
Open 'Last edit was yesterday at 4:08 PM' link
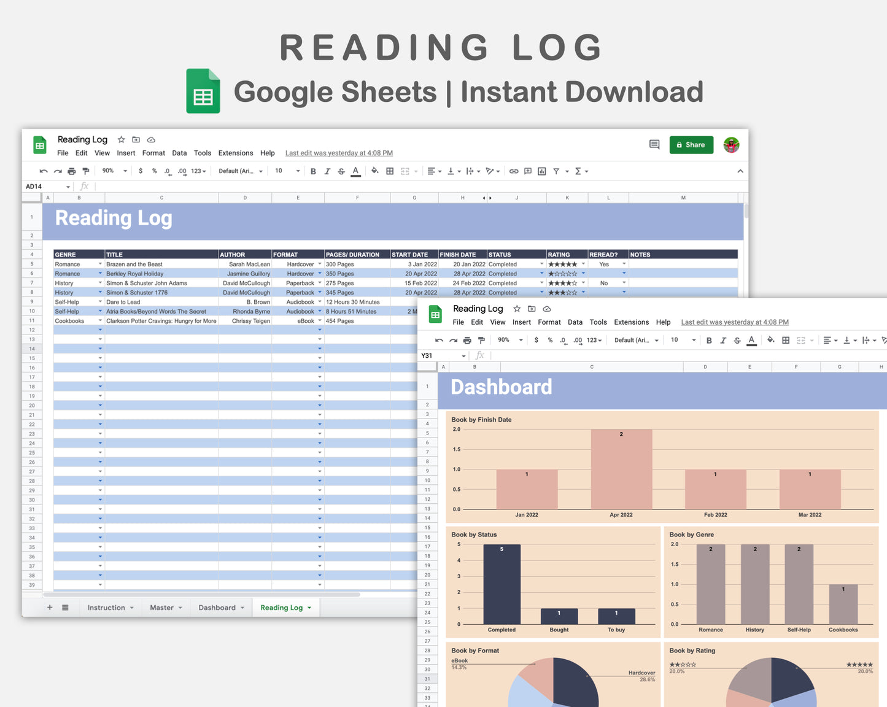pos(338,153)
